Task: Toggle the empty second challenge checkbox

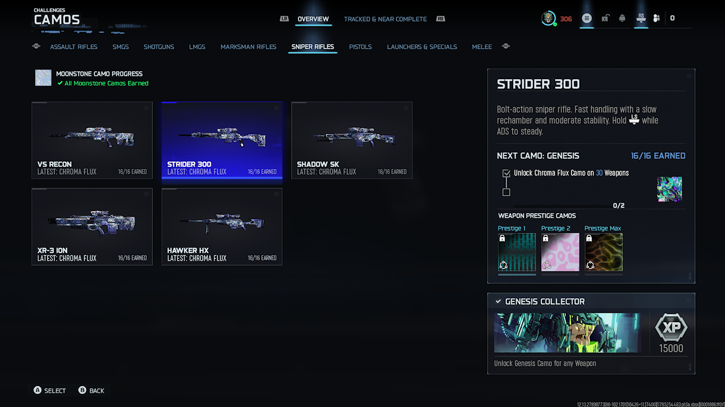Action: coord(506,192)
